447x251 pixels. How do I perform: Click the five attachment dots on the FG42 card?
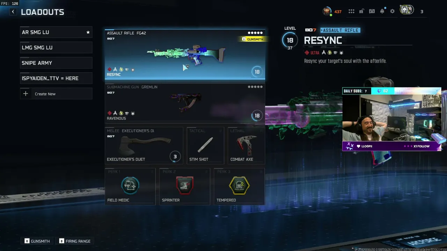(255, 33)
